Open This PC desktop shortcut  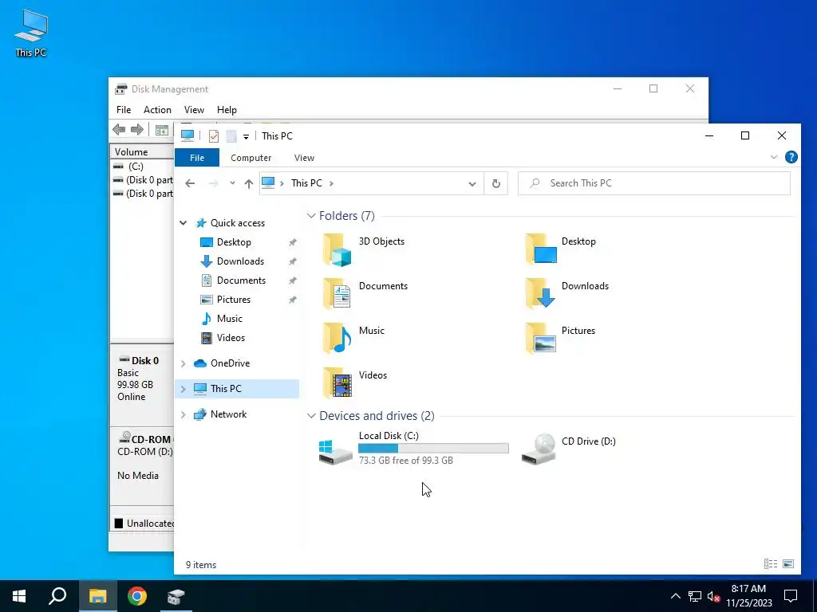[31, 33]
